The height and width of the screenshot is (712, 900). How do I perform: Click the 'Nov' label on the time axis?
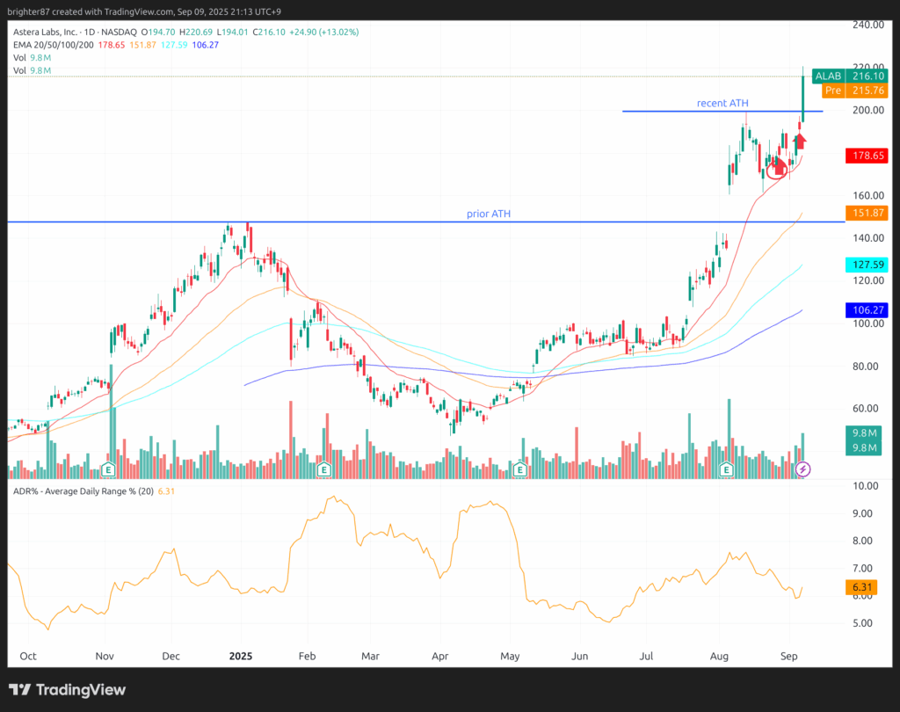105,657
